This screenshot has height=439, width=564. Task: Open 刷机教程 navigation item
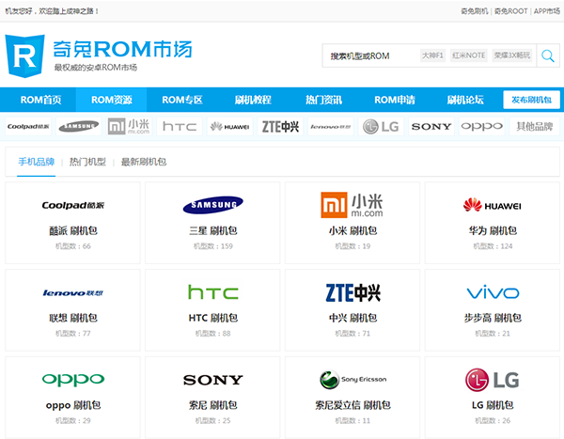click(253, 100)
